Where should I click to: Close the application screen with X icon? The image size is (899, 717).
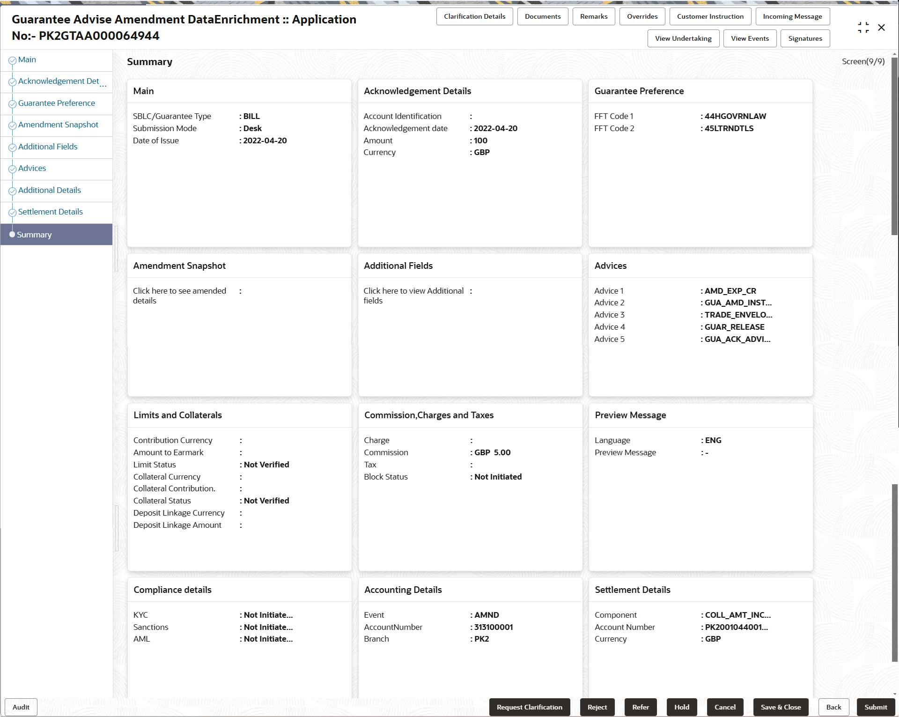[x=881, y=28]
